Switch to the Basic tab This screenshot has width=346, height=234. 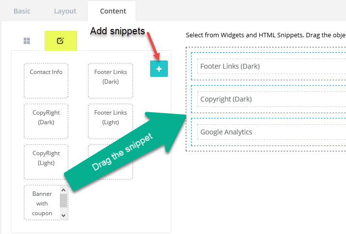click(x=22, y=11)
